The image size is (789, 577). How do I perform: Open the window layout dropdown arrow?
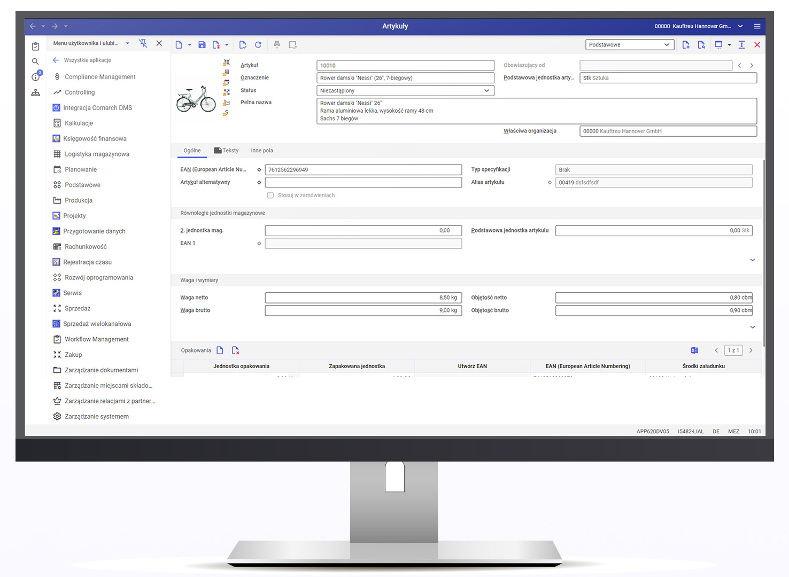point(729,45)
